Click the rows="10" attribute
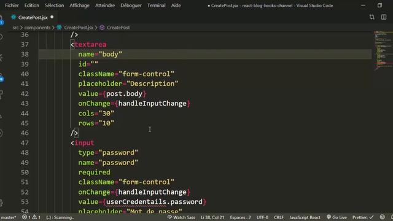 (x=96, y=123)
